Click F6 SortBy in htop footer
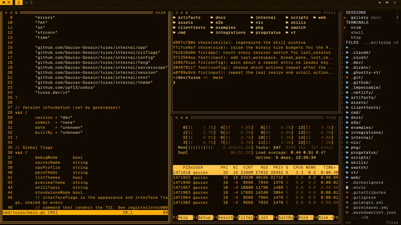401x225 pixels. 283,217
